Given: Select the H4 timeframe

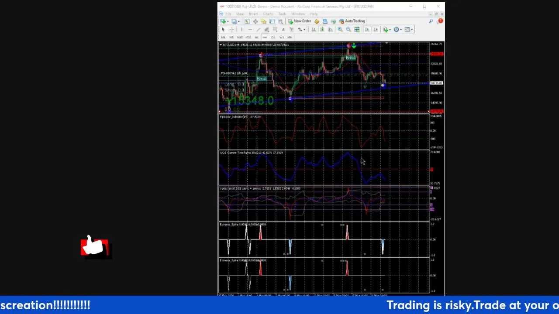Looking at the screenshot, I should click(x=265, y=38).
